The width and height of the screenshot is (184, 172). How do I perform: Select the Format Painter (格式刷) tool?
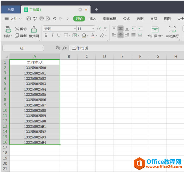click(34, 29)
